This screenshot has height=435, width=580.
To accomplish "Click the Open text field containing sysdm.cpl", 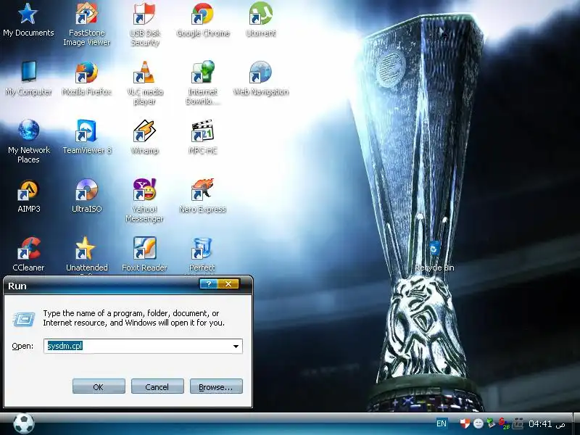I will (x=143, y=347).
